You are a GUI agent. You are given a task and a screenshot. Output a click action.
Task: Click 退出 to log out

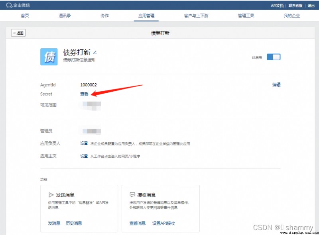point(311,6)
